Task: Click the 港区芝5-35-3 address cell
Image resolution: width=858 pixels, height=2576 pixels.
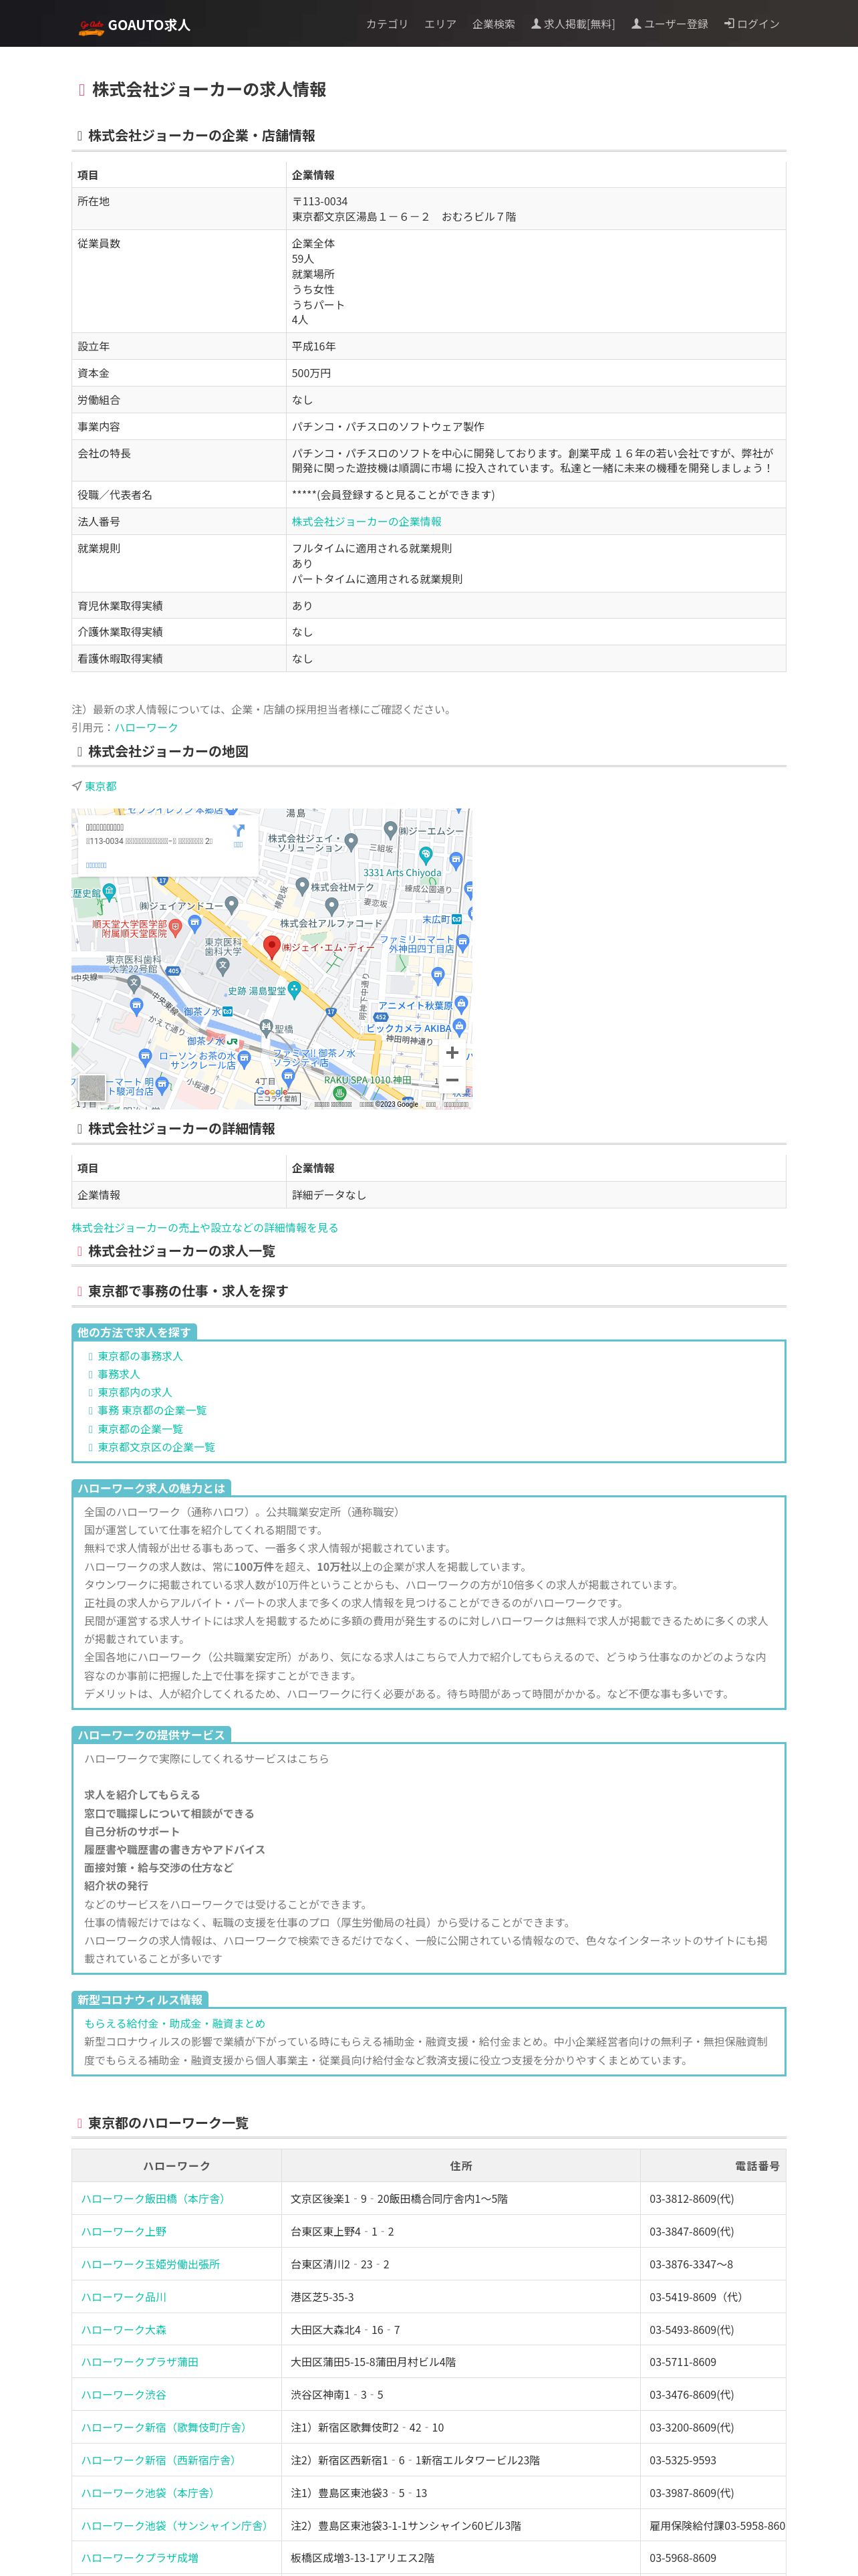Action: coord(460,2297)
